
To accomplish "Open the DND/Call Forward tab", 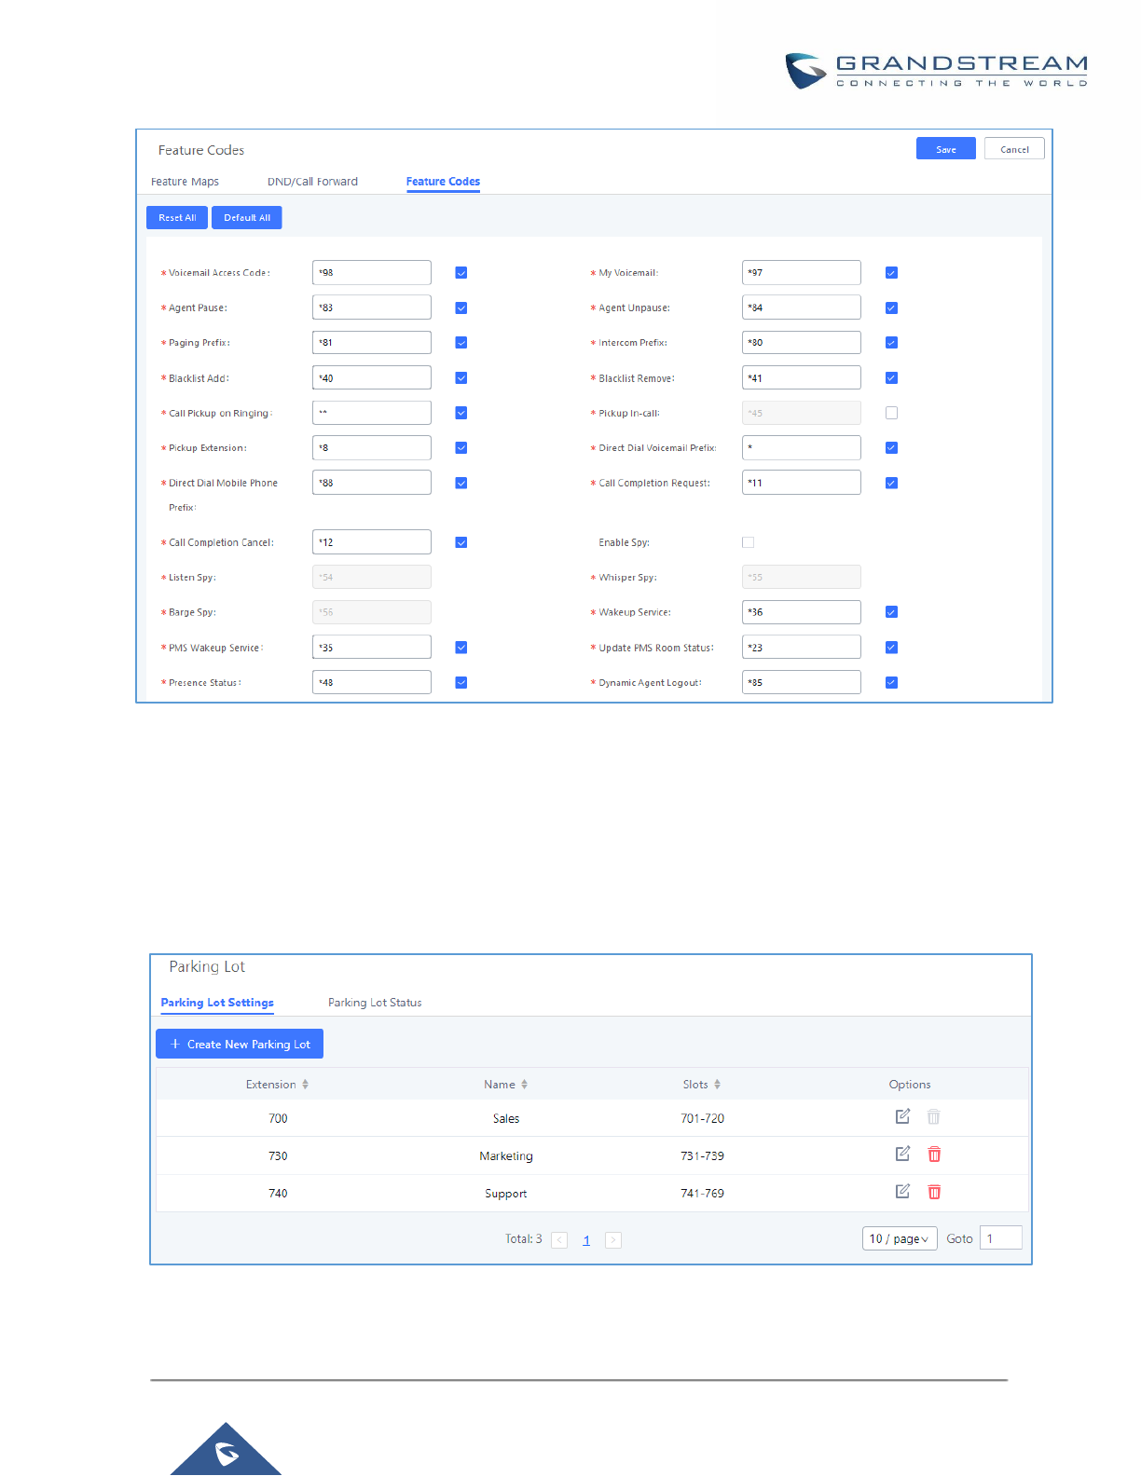I will pos(312,182).
